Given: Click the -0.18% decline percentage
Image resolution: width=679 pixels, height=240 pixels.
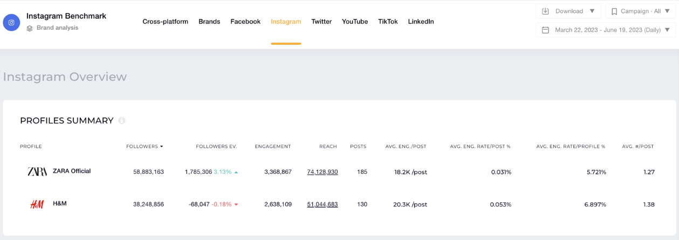Looking at the screenshot, I should [222, 204].
